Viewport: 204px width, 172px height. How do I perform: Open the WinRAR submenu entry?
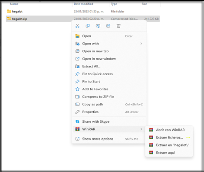pyautogui.click(x=109, y=129)
